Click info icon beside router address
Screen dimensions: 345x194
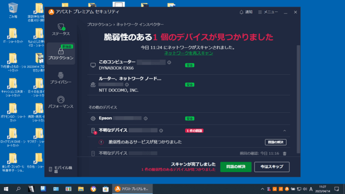click(127, 84)
